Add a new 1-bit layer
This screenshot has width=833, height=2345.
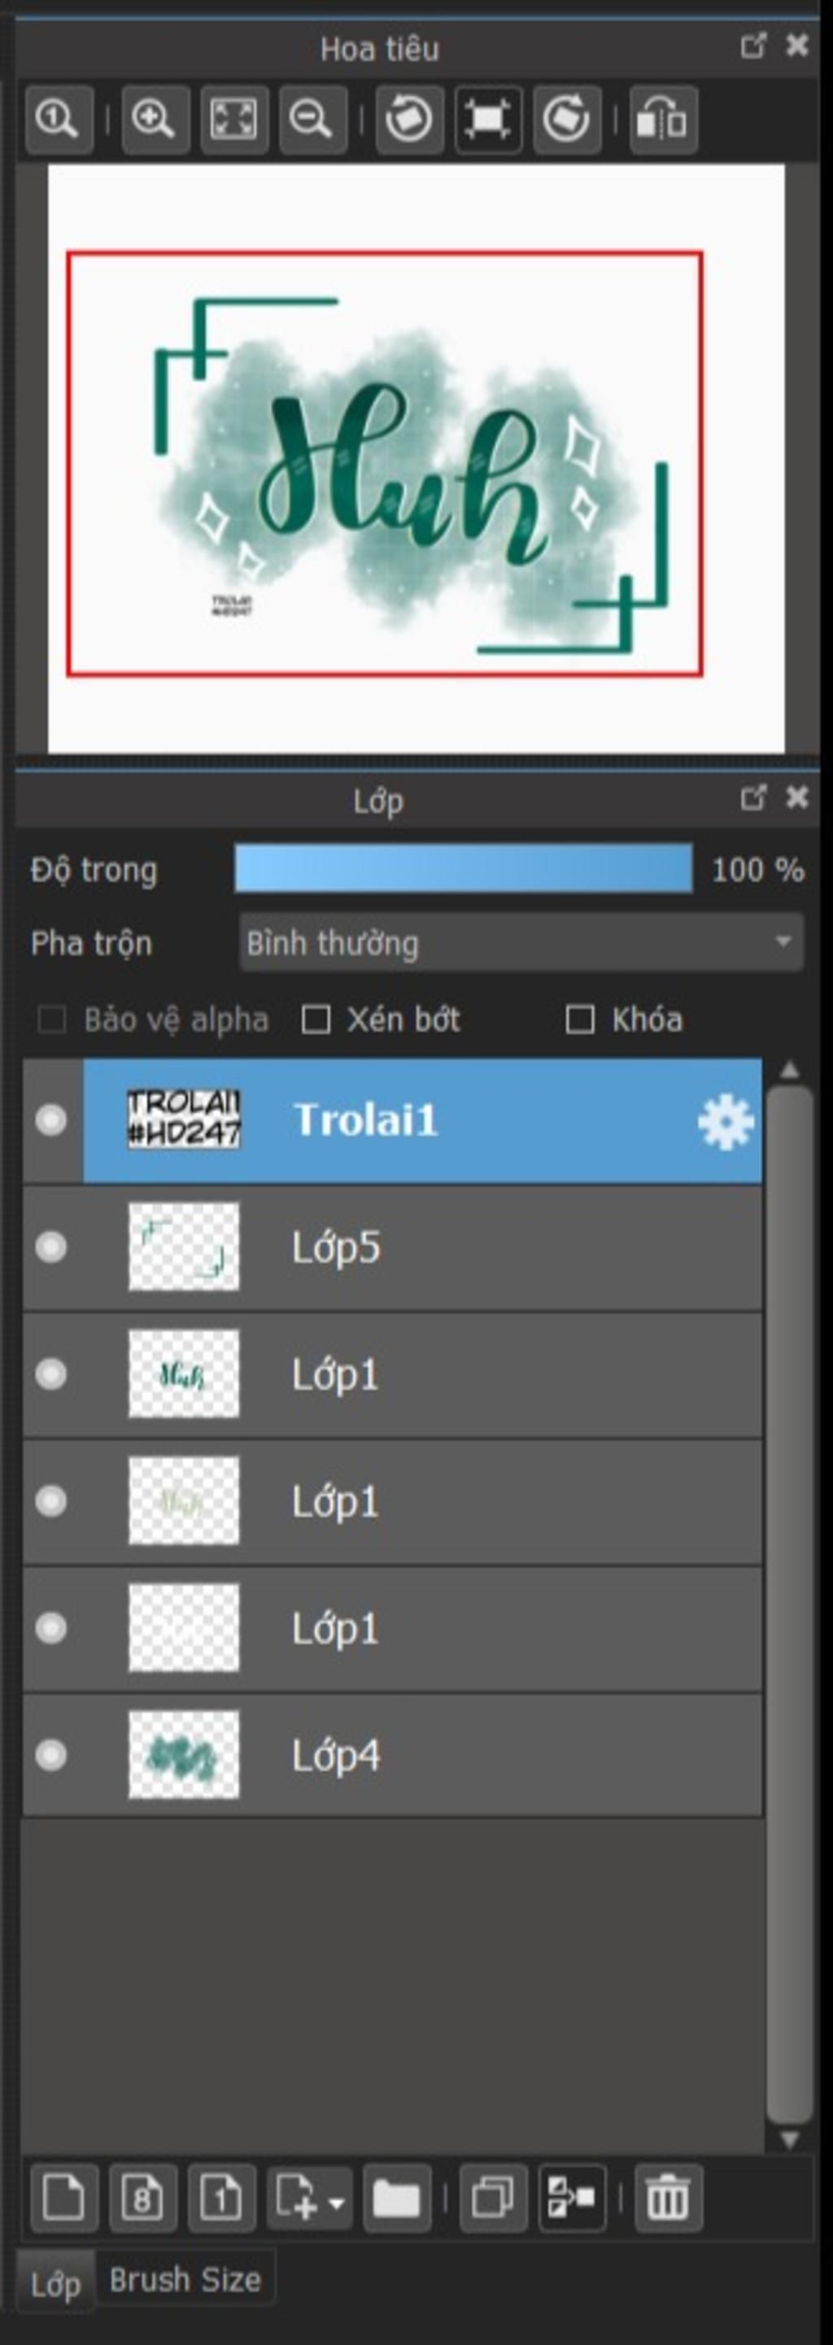click(221, 2199)
